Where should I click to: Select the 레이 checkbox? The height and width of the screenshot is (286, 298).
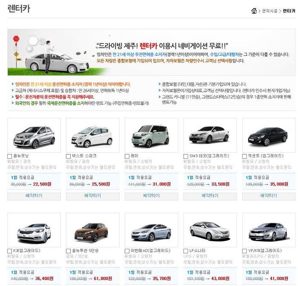[127, 156]
